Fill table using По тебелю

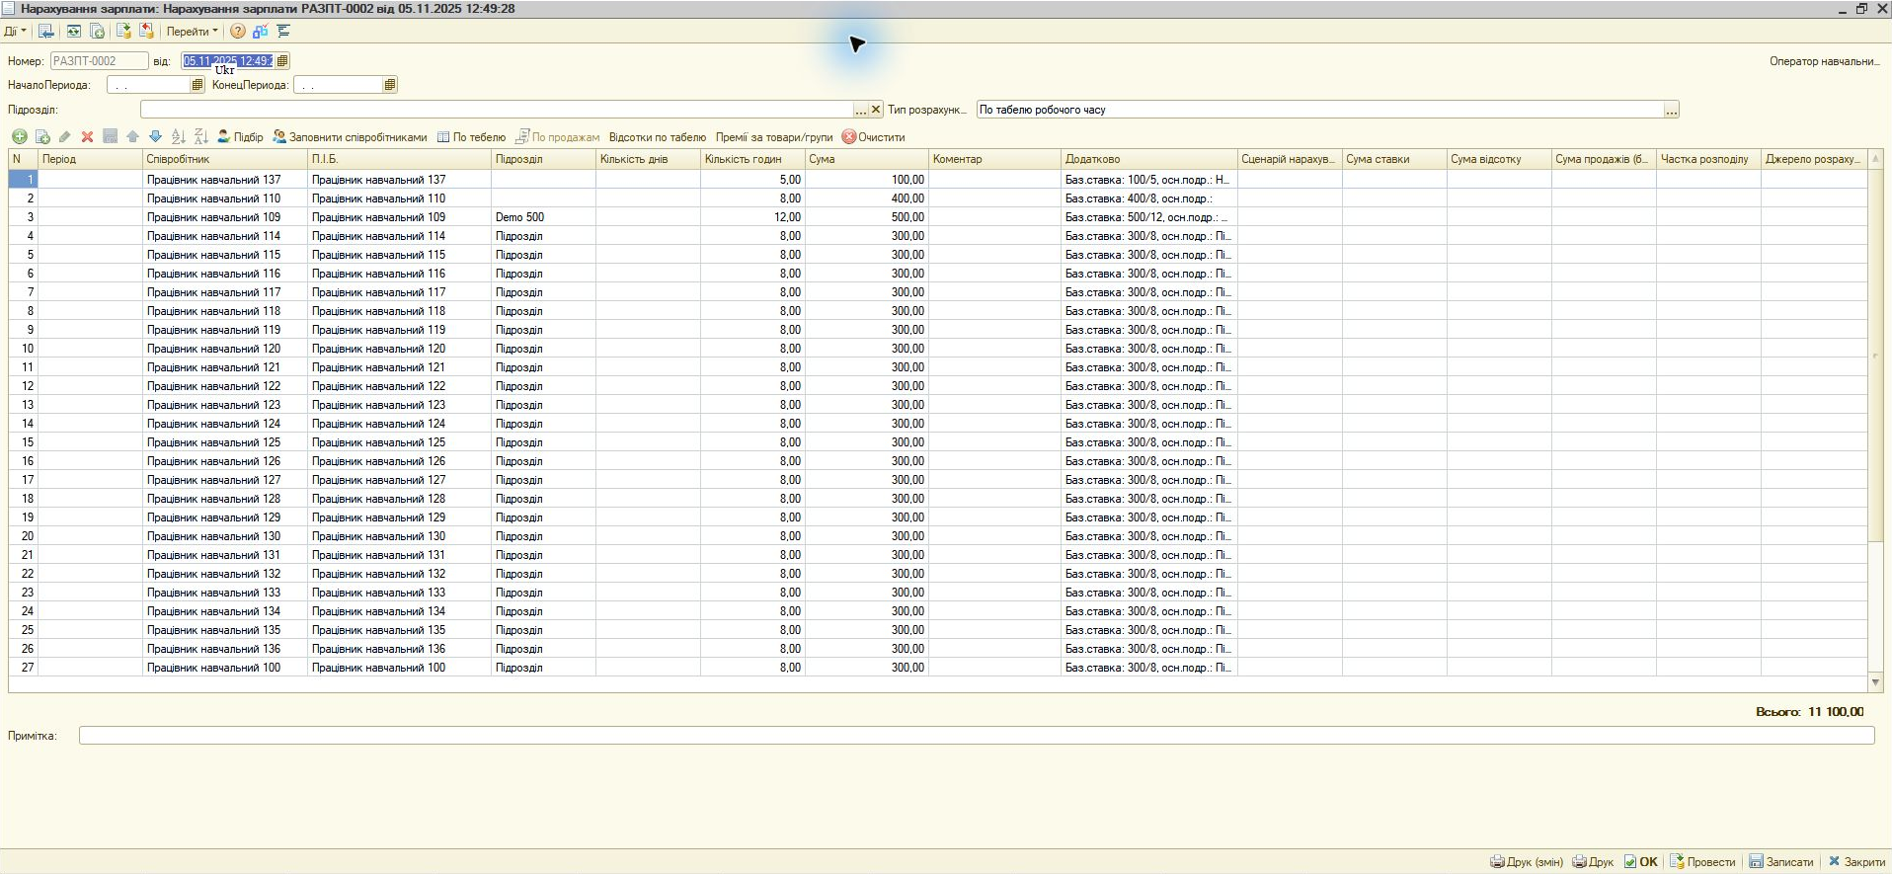471,137
